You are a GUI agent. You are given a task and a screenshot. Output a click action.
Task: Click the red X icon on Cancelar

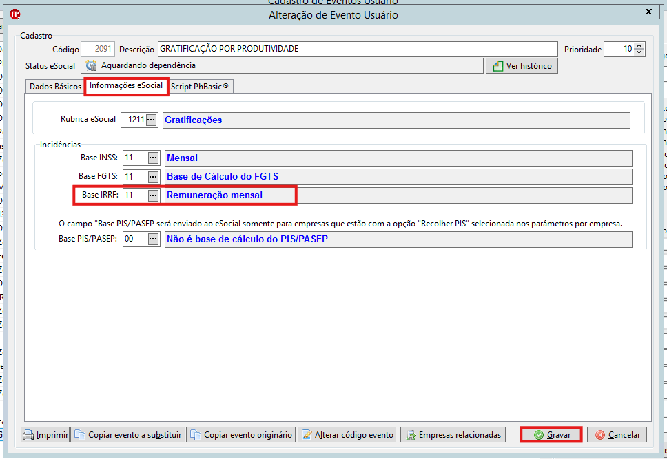[600, 435]
